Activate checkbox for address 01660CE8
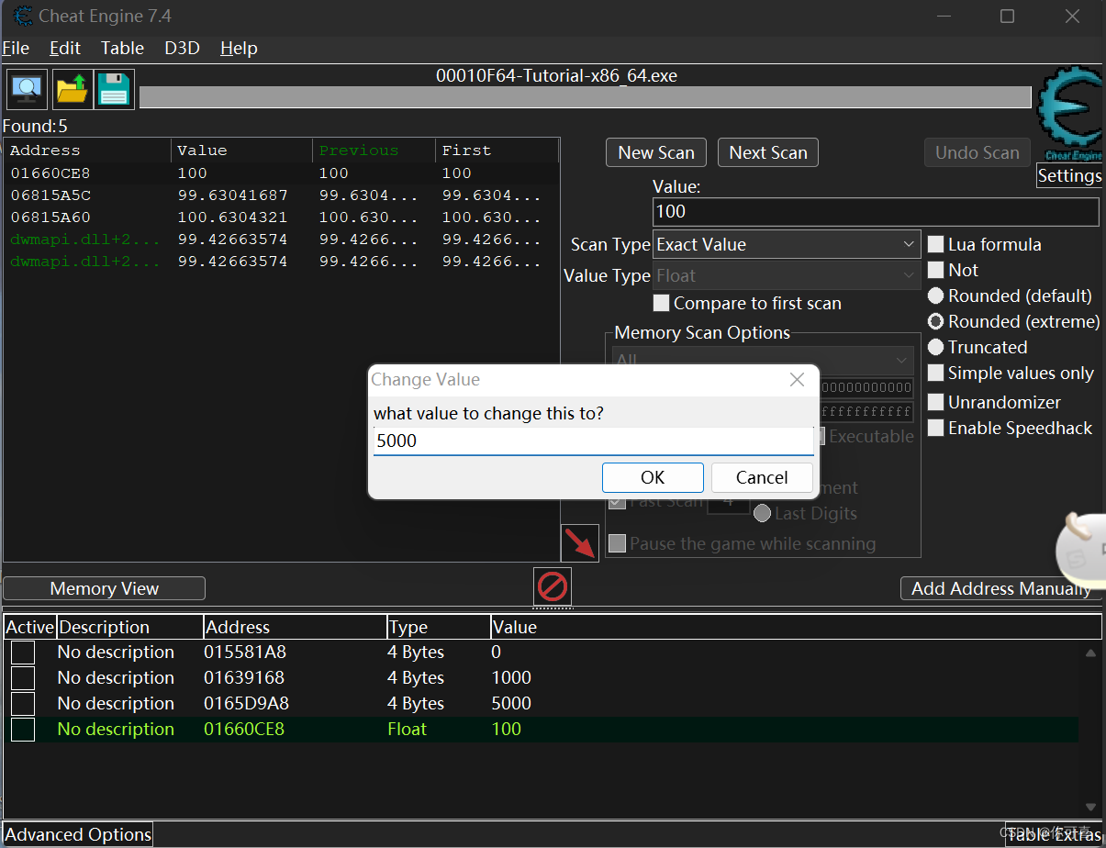Screen dimensions: 1106x848 pyautogui.click(x=23, y=730)
